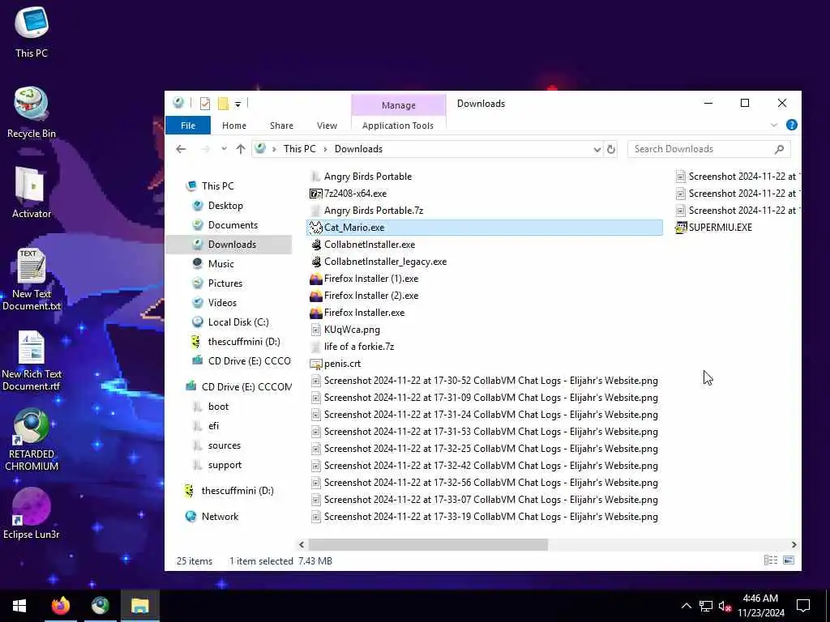Select Firefox Installer.exe file
830x622 pixels.
click(x=364, y=313)
